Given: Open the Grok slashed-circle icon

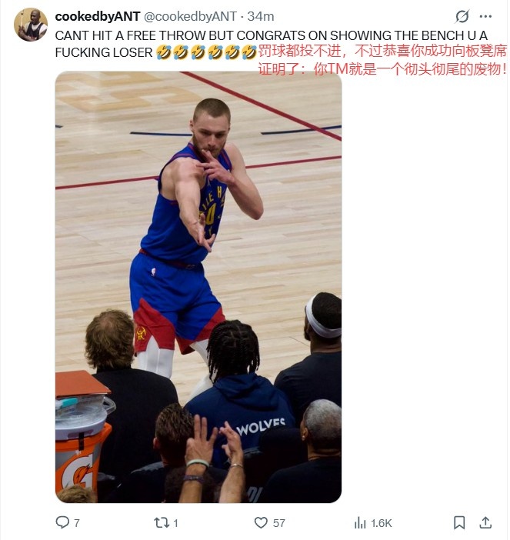Looking at the screenshot, I should tap(462, 16).
